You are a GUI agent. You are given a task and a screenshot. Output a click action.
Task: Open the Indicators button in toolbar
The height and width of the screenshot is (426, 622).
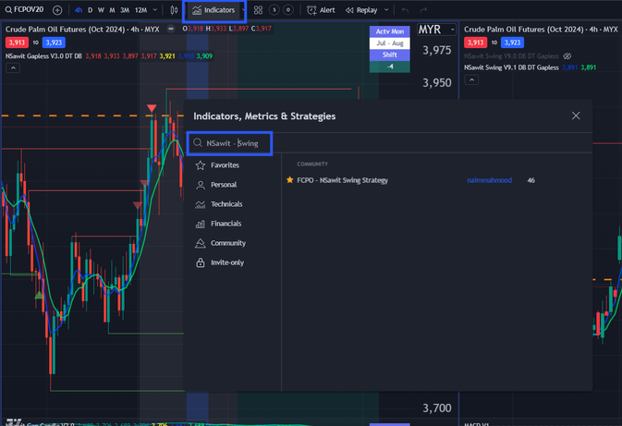pos(213,10)
